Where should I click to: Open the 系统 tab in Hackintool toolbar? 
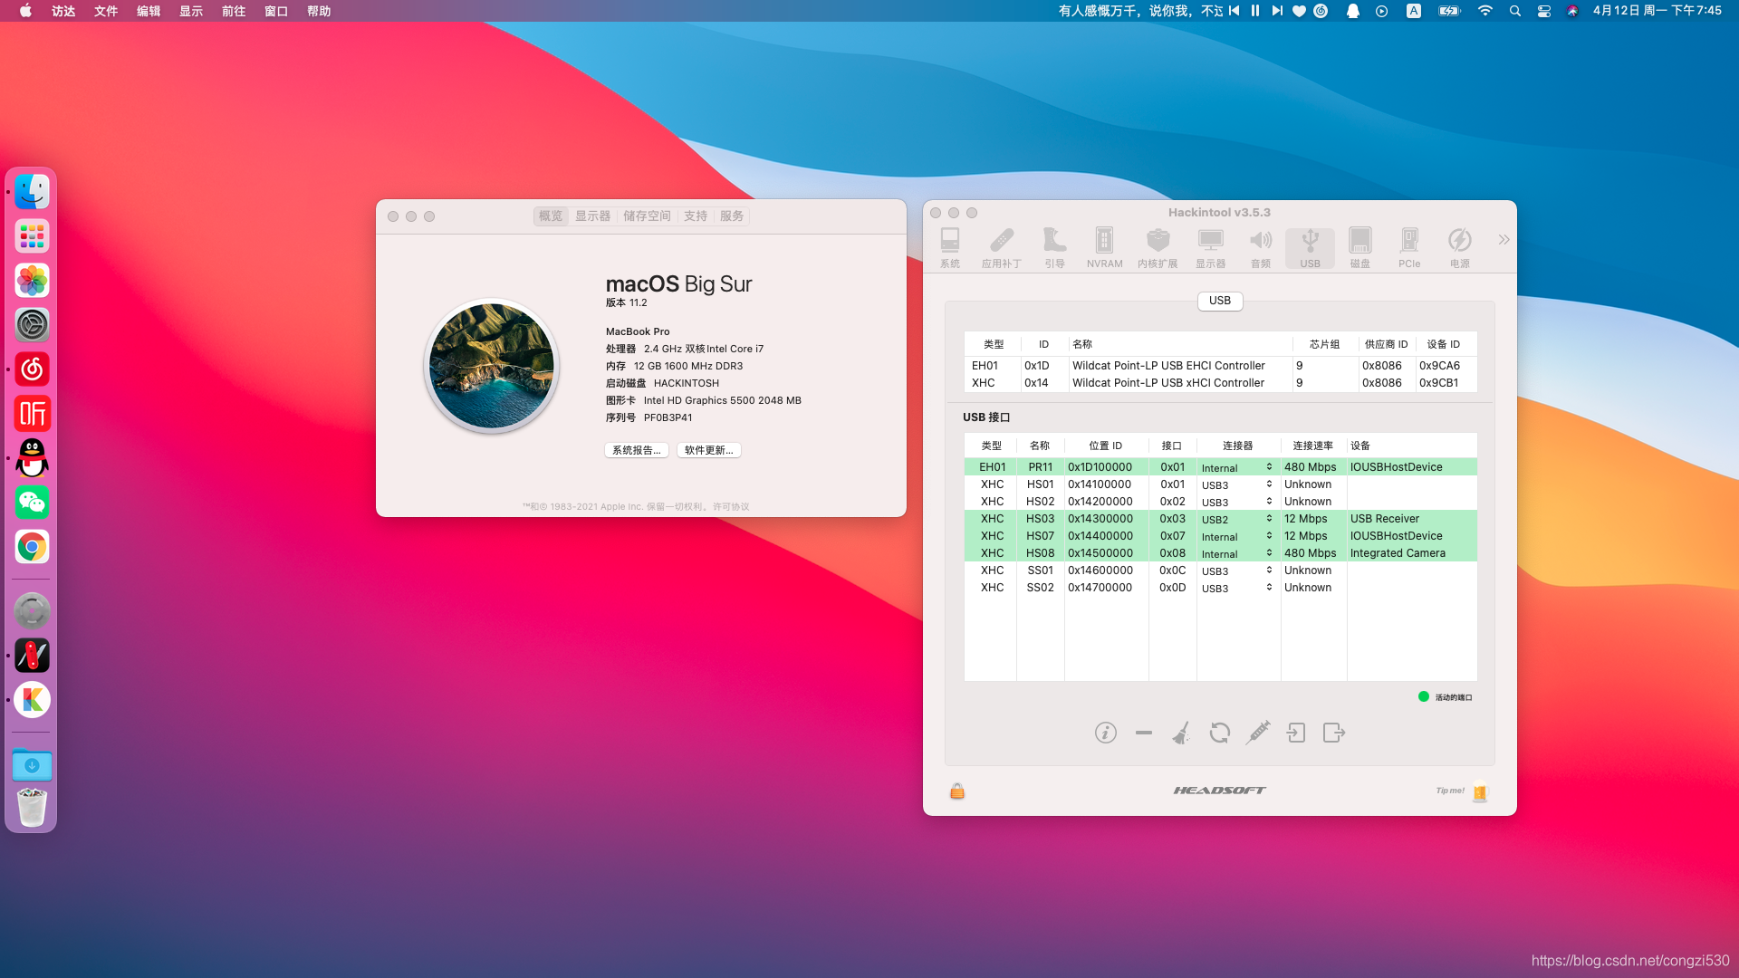949,247
